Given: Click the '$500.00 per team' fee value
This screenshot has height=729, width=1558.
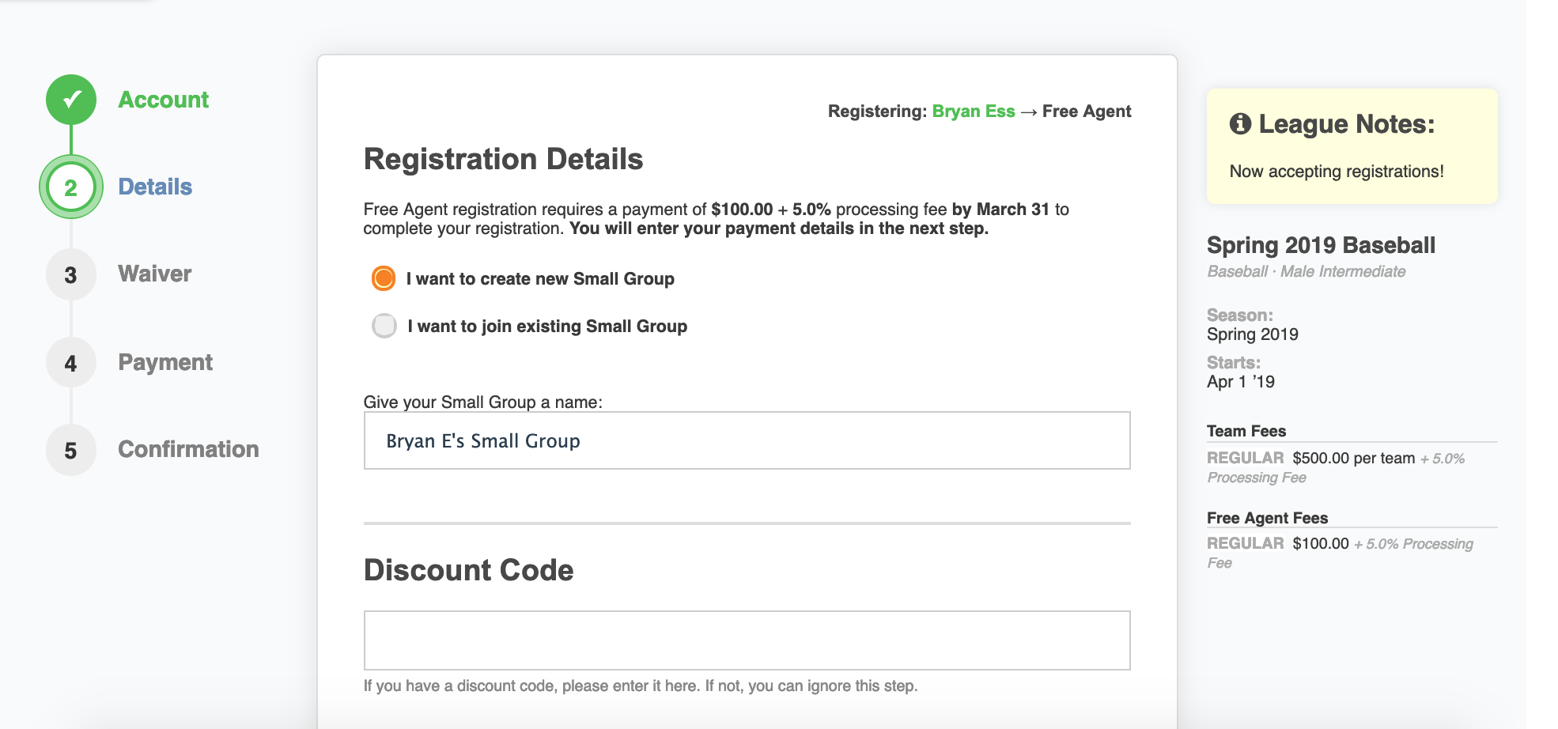Looking at the screenshot, I should 1354,458.
